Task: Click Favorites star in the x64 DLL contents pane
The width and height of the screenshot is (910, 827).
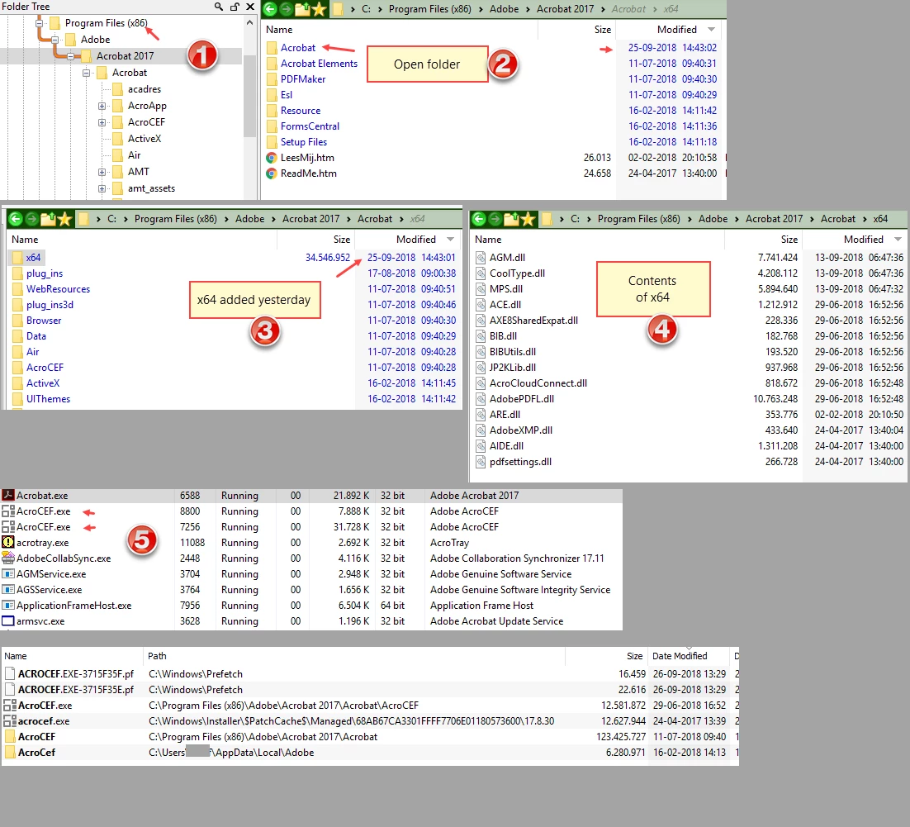Action: click(x=528, y=219)
